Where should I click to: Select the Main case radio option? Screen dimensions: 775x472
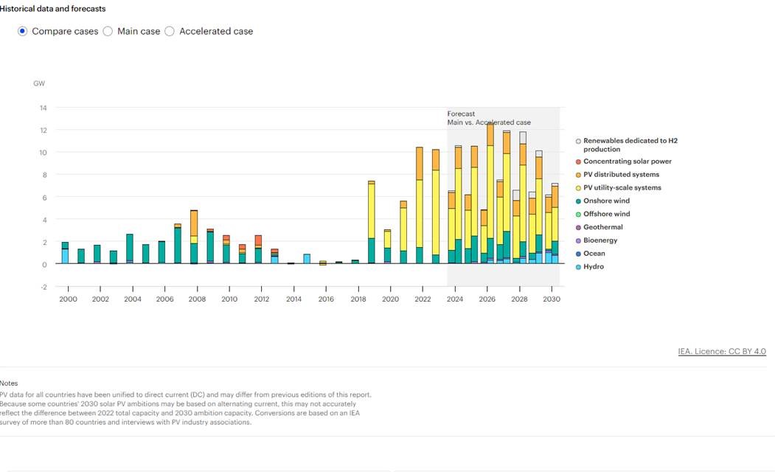coord(108,32)
